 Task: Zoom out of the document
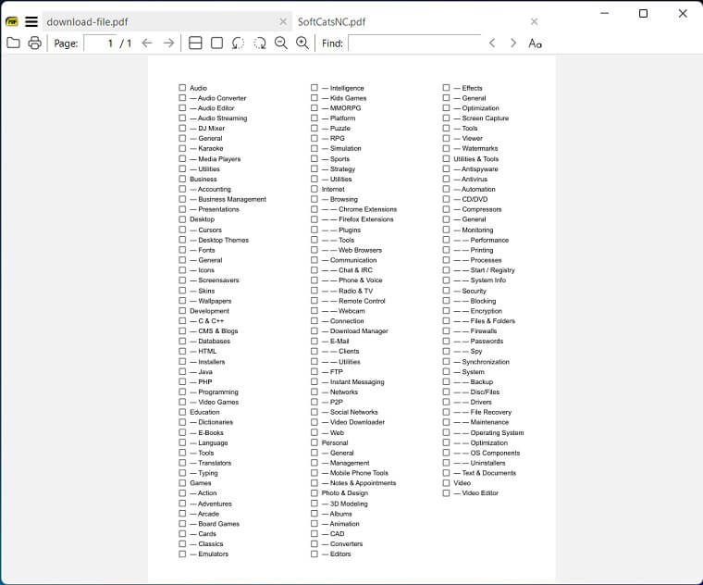[x=281, y=44]
